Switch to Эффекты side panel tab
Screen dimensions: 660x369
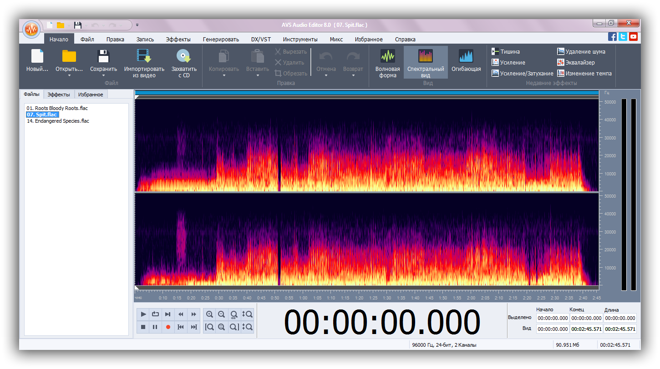pos(59,95)
